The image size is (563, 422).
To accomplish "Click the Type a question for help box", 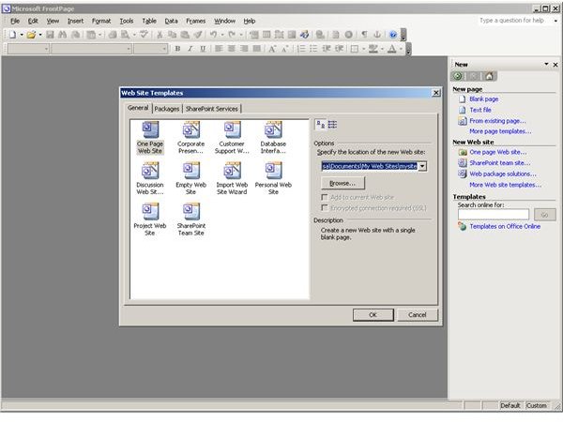I will (512, 21).
